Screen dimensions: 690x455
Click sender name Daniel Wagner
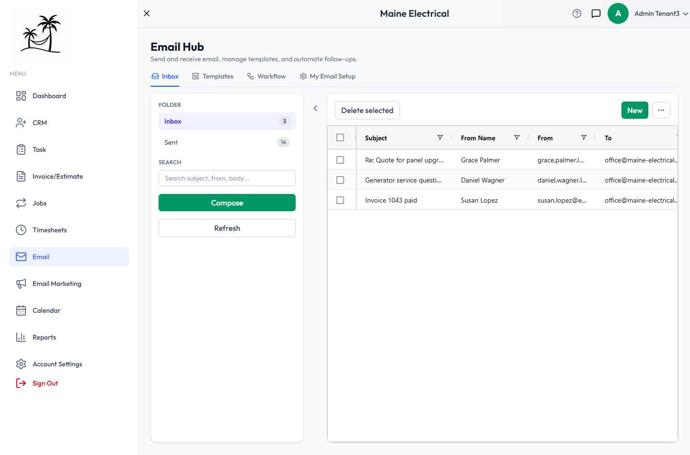pos(483,180)
